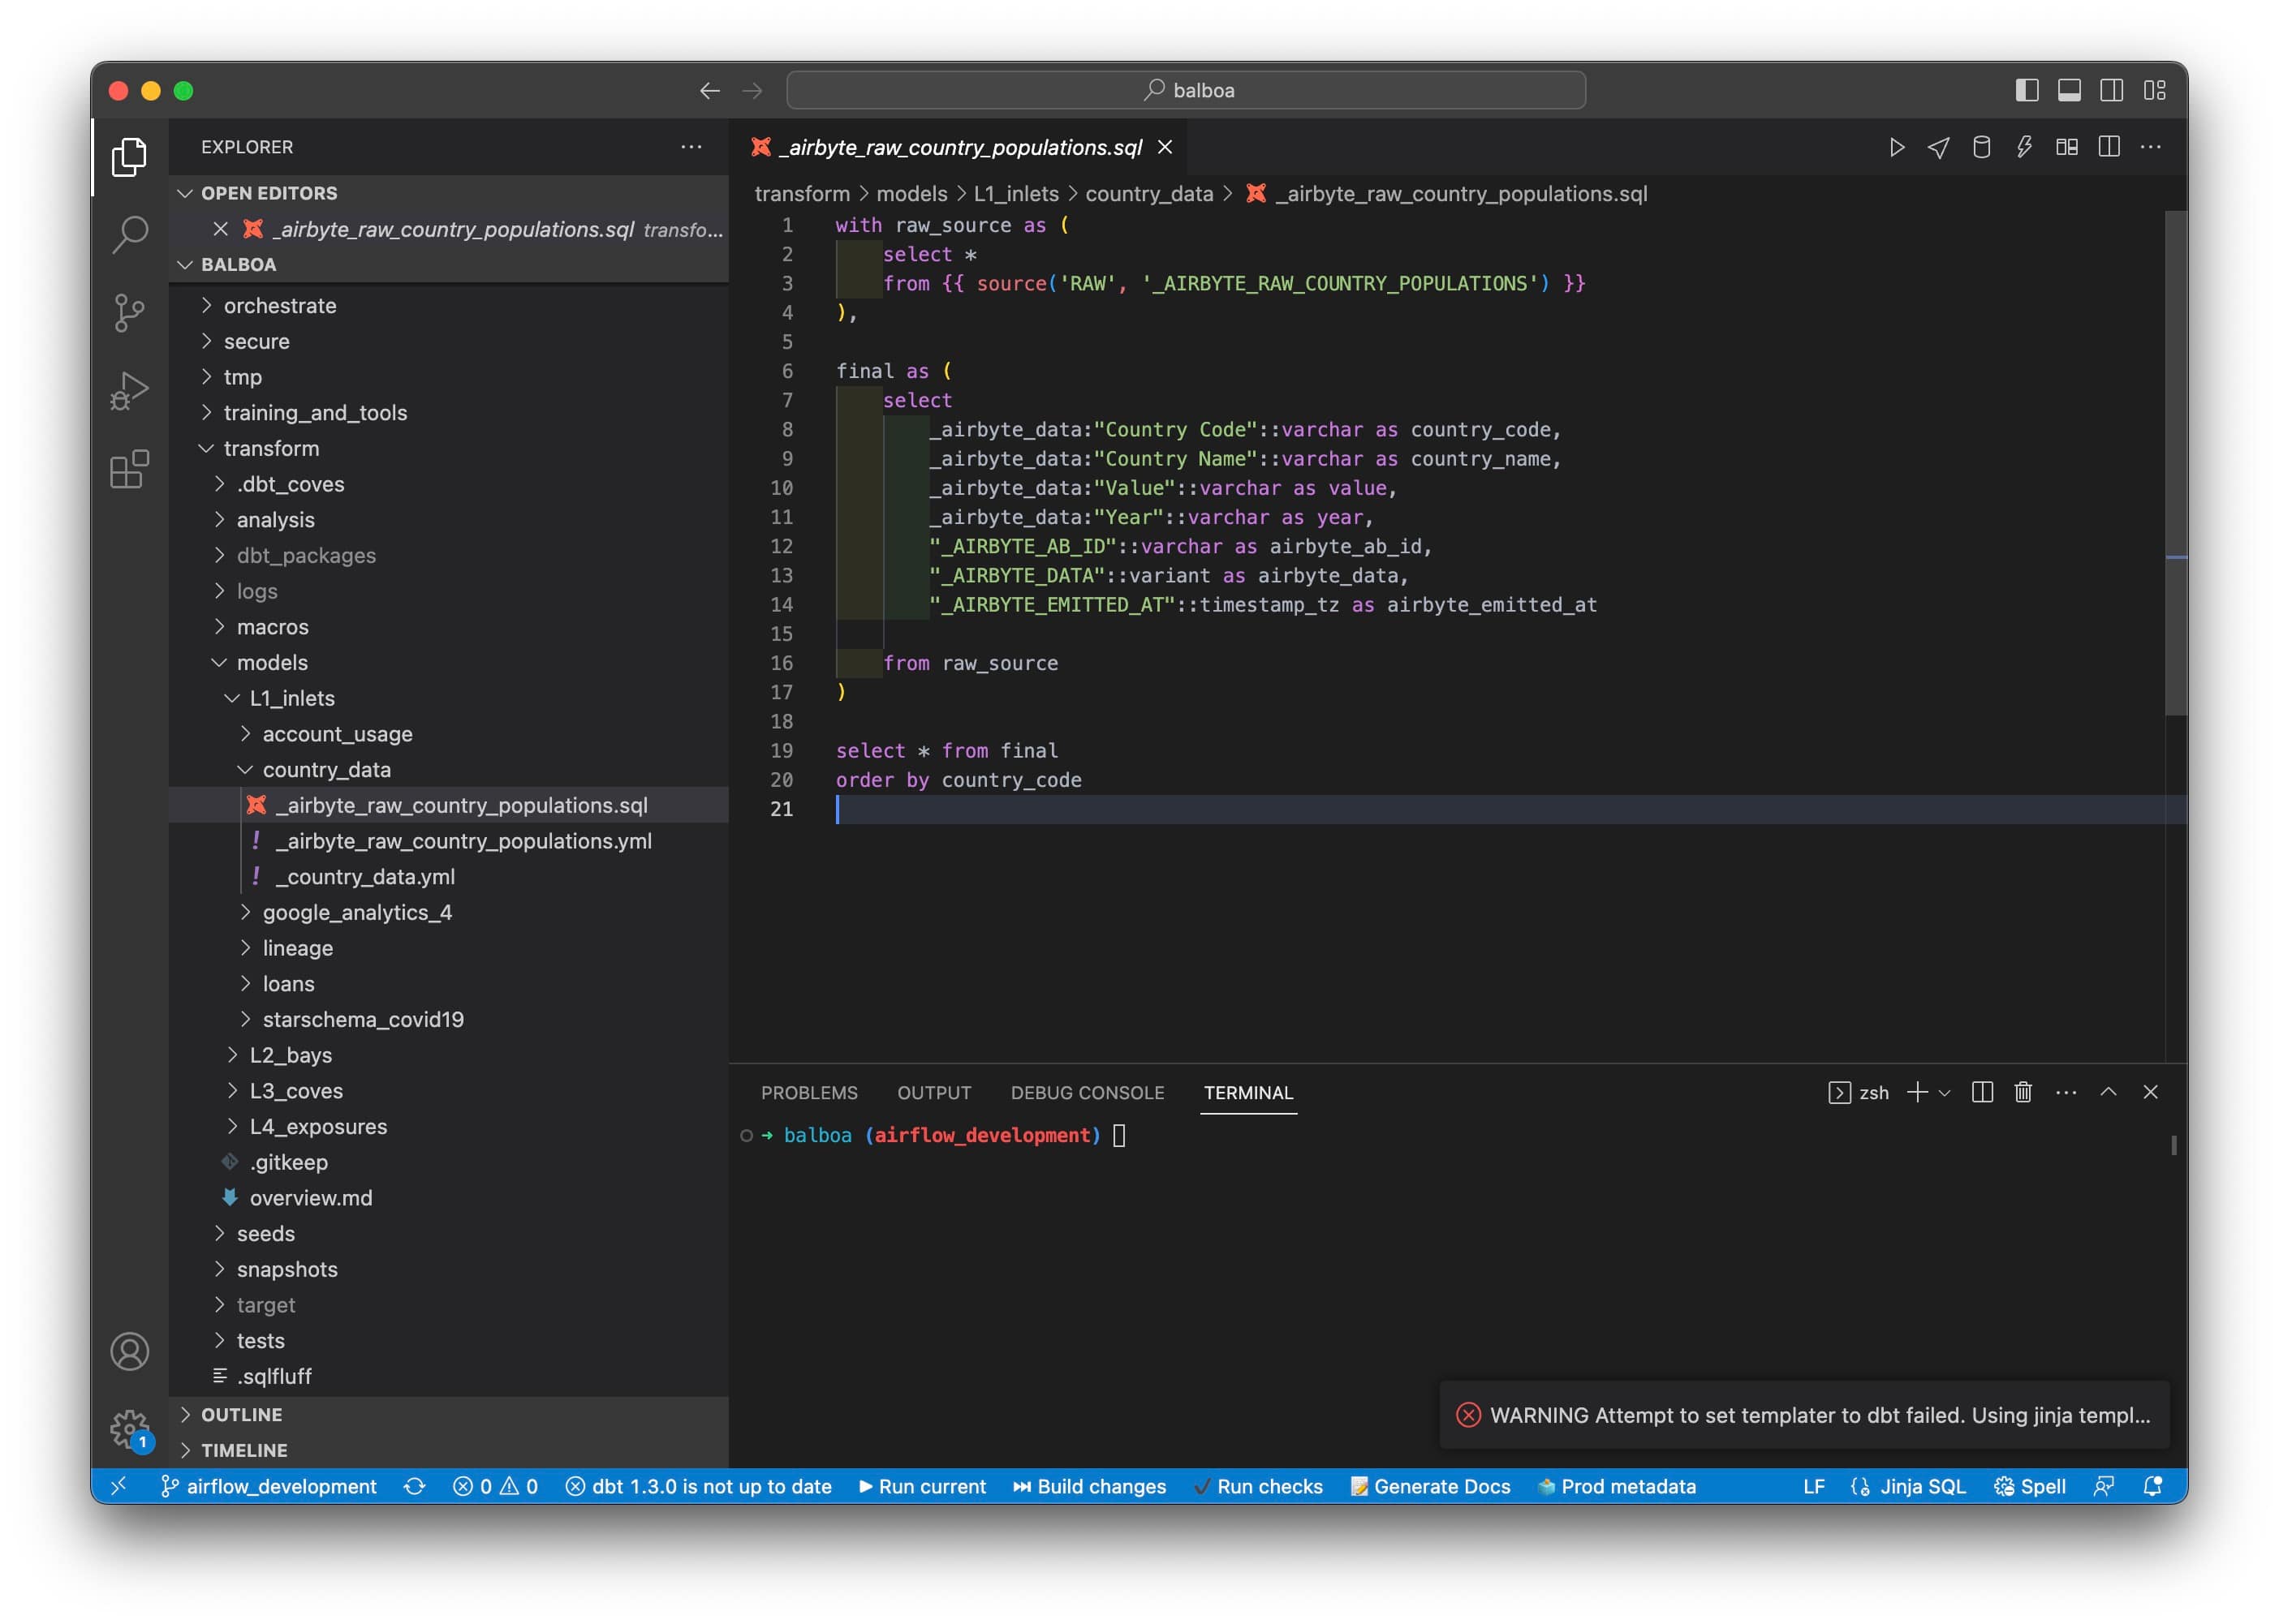Open the Search view in activity bar
Viewport: 2279px width, 1624px height.
(129, 235)
